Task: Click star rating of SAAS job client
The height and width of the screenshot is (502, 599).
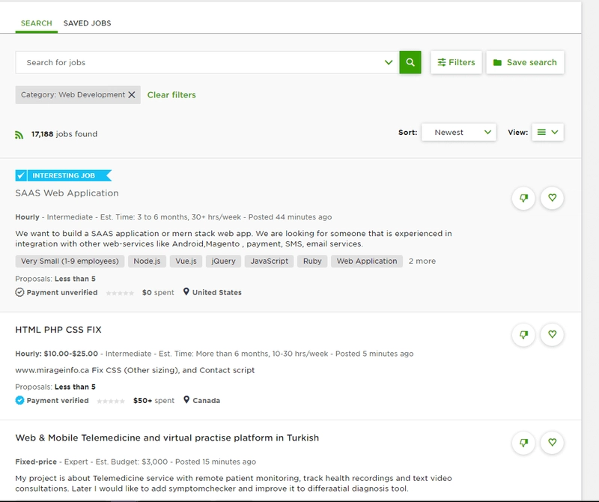Action: (x=120, y=293)
